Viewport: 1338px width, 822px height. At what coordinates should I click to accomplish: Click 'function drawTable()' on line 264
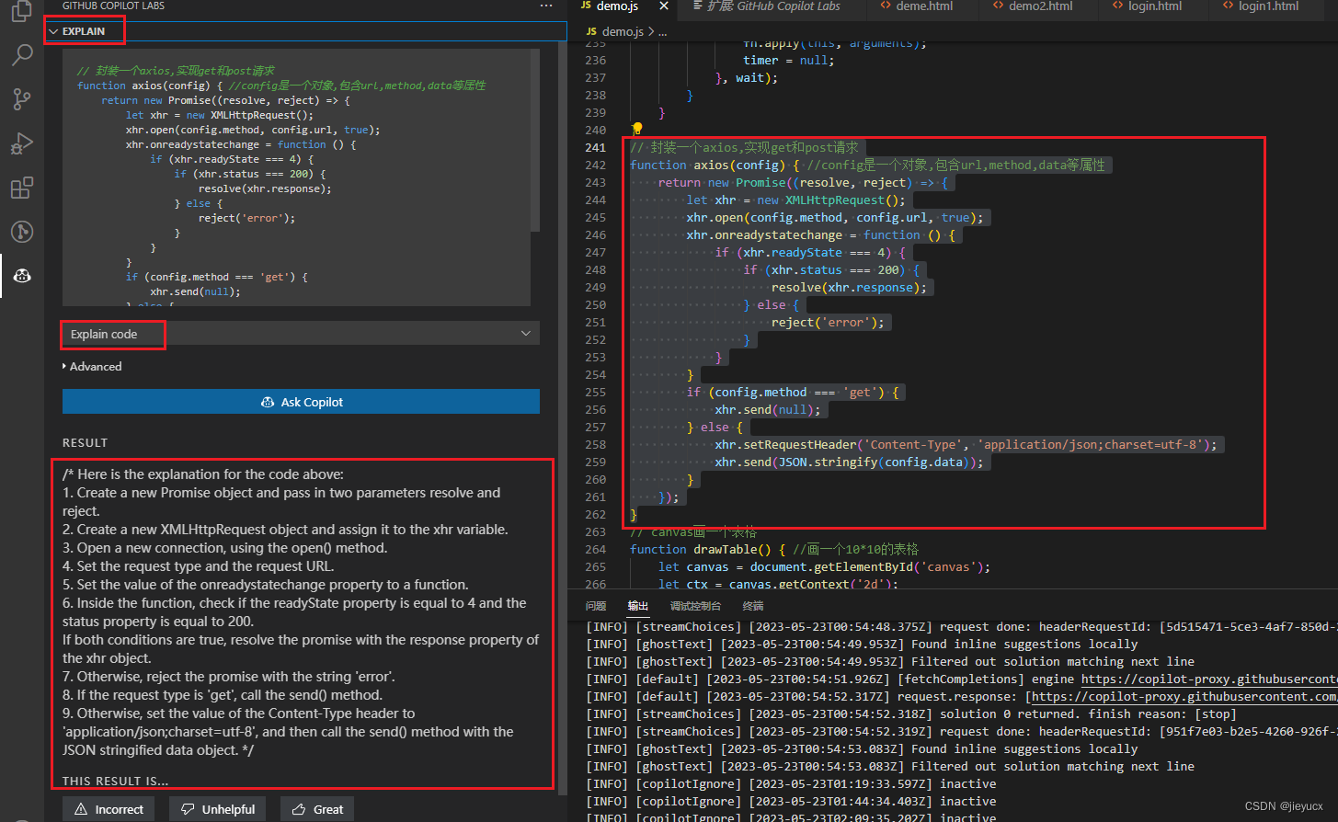point(706,549)
